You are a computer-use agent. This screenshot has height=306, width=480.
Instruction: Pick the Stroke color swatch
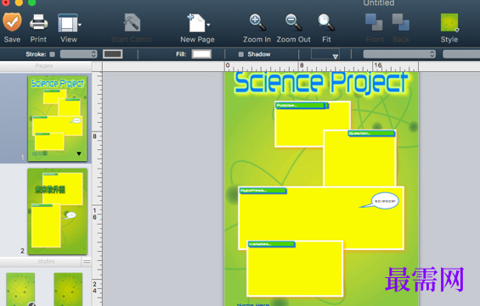[x=113, y=54]
